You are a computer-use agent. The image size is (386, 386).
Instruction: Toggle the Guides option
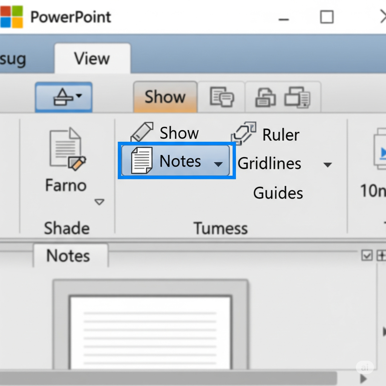[x=278, y=193]
